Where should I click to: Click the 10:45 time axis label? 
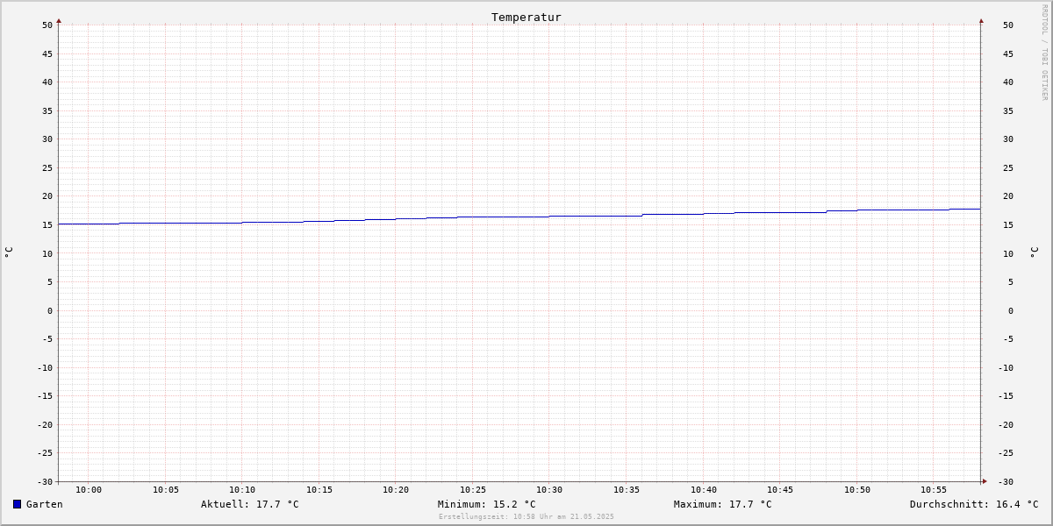[780, 490]
